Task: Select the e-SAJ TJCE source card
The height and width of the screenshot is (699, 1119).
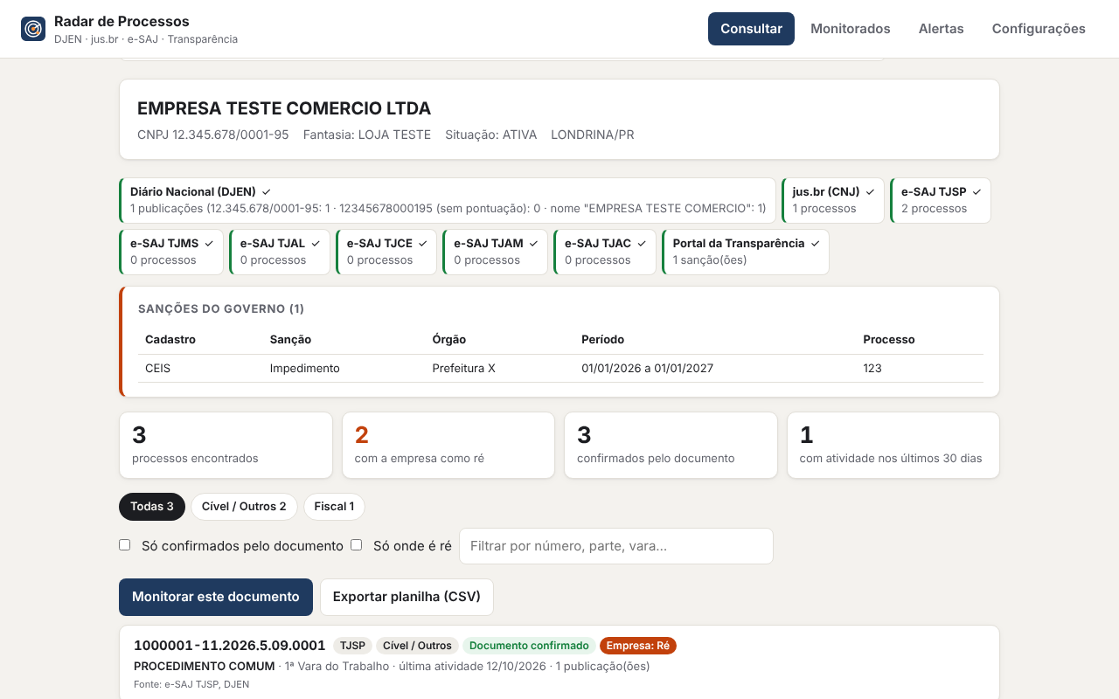Action: 386,252
